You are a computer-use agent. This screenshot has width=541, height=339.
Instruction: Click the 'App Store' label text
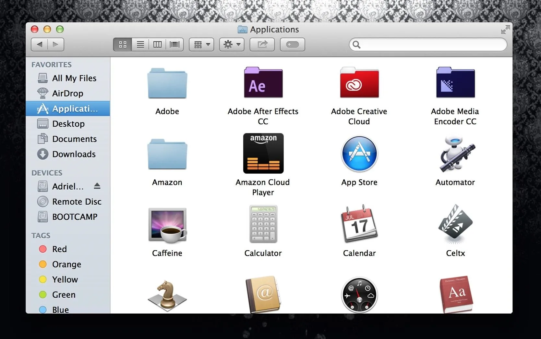click(359, 182)
